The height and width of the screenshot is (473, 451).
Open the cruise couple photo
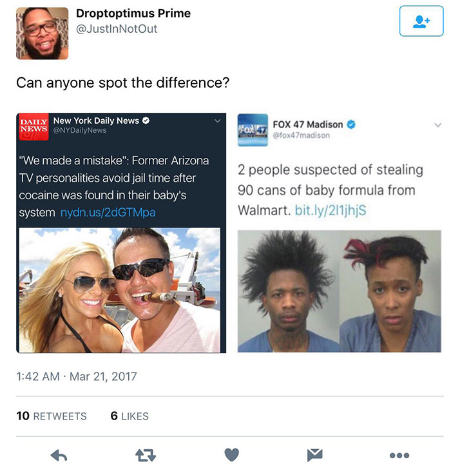[x=119, y=290]
